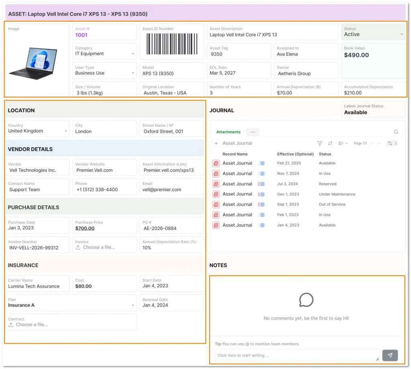Expand the Category dropdown showing IT Equipment

(134, 53)
